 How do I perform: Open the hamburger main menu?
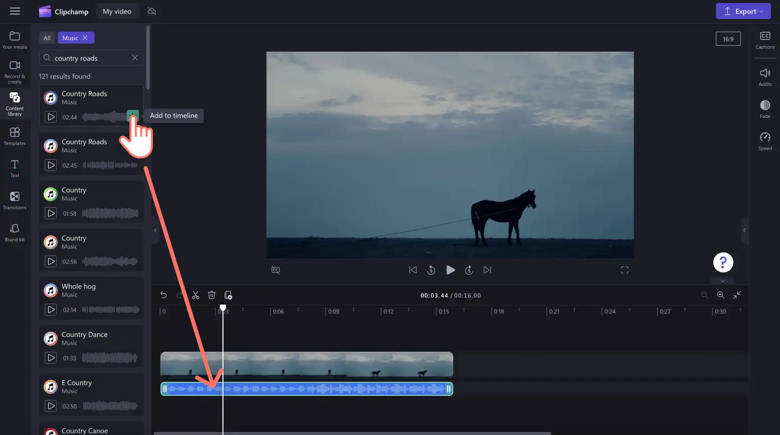pos(15,11)
